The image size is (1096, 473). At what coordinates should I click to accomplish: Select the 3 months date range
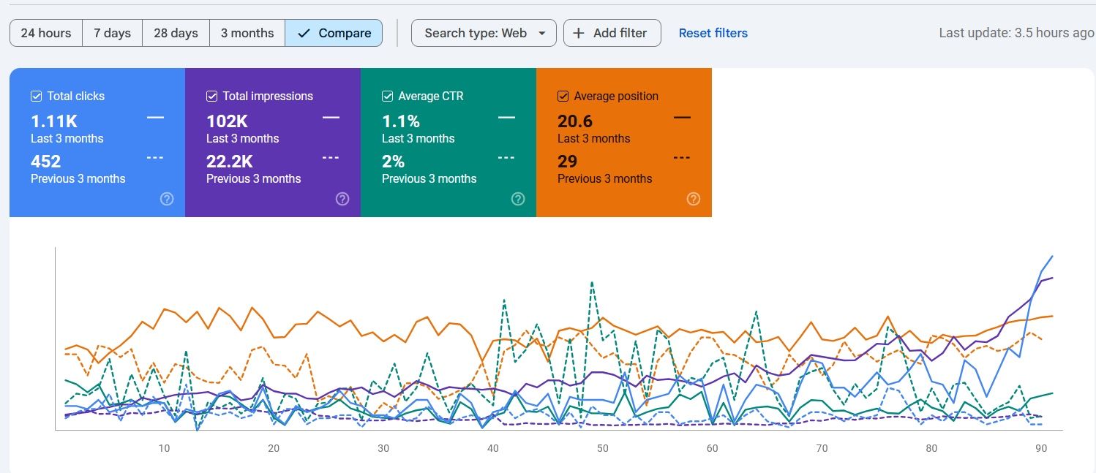click(x=247, y=33)
